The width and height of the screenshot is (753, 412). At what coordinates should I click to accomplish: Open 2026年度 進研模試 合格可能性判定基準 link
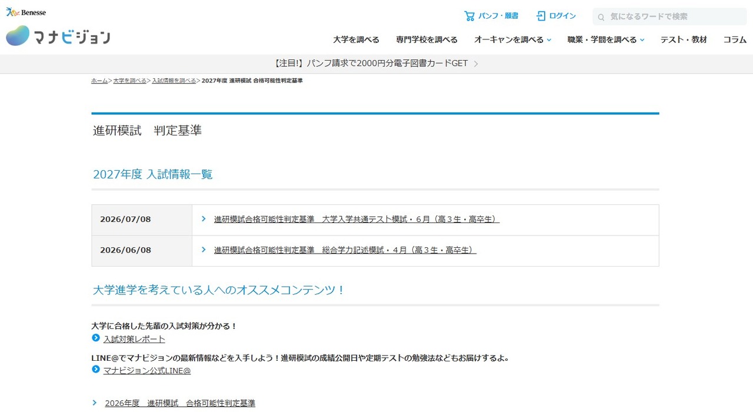click(180, 403)
